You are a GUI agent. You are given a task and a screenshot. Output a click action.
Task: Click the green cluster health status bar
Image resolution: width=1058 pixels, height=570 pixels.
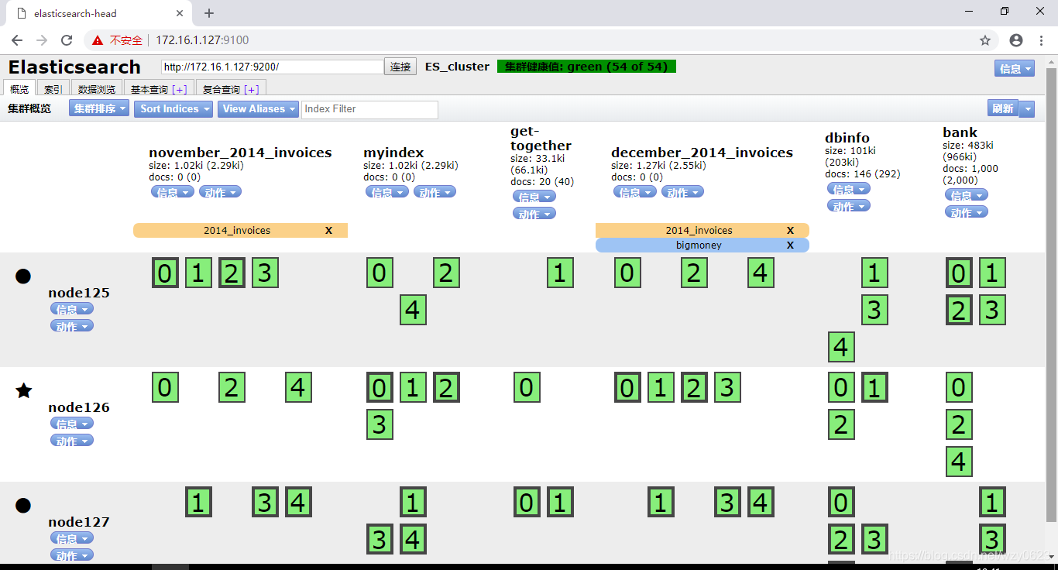click(586, 67)
